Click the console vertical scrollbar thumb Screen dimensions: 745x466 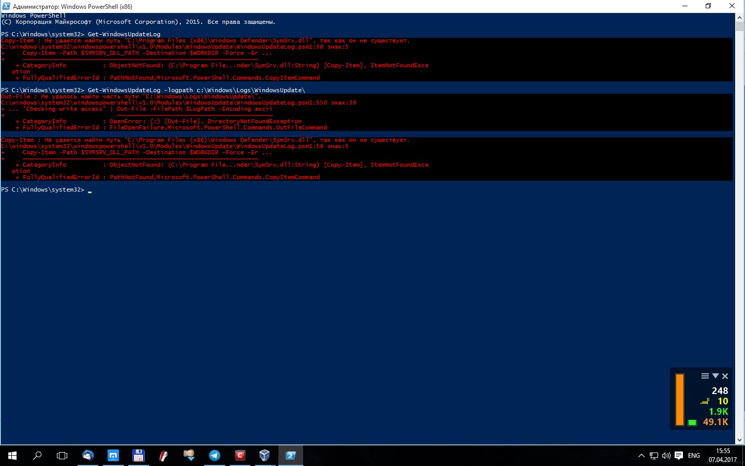click(739, 26)
